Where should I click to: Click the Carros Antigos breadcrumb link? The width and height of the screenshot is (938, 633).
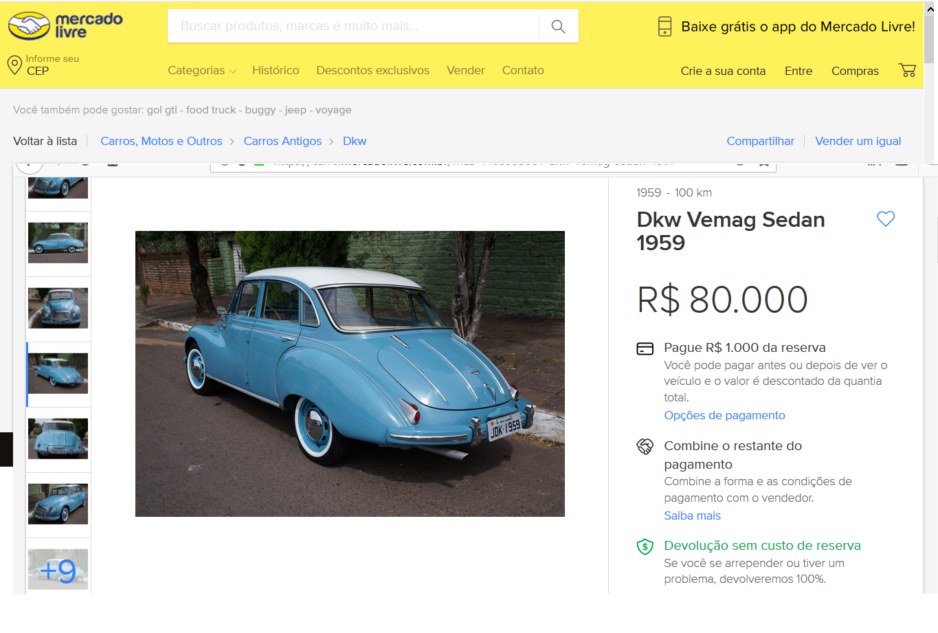(x=282, y=141)
